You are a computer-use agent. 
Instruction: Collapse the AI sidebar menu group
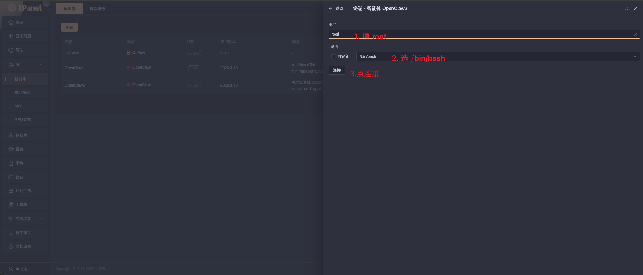pyautogui.click(x=41, y=65)
